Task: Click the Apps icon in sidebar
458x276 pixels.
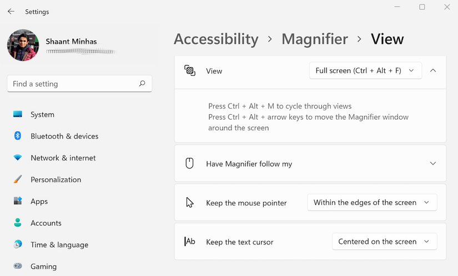Action: pyautogui.click(x=18, y=201)
